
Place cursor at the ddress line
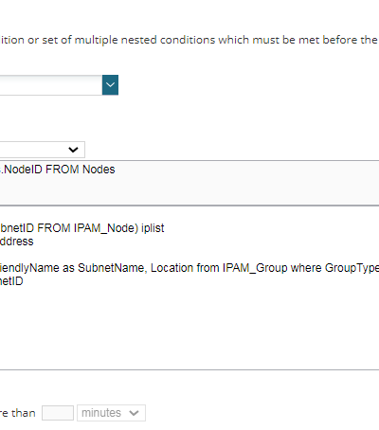coord(17,242)
